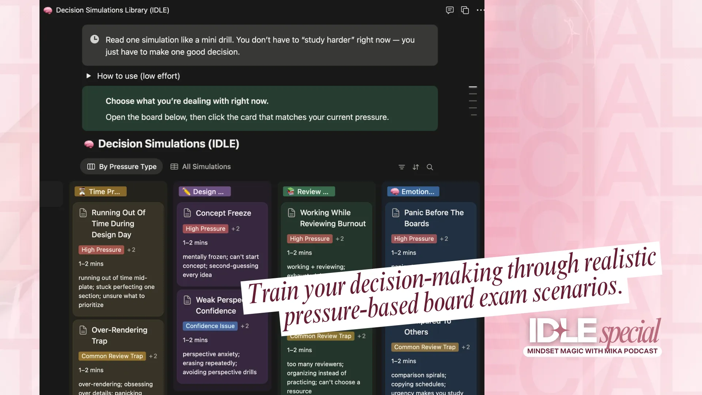The width and height of the screenshot is (702, 395).
Task: Click the brain icon beside Decision Simulations heading
Action: tap(89, 144)
